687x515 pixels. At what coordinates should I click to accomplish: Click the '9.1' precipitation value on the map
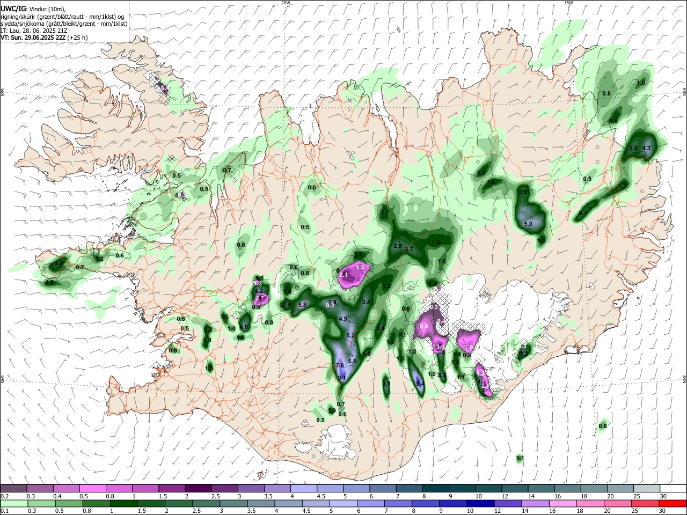coord(342,378)
